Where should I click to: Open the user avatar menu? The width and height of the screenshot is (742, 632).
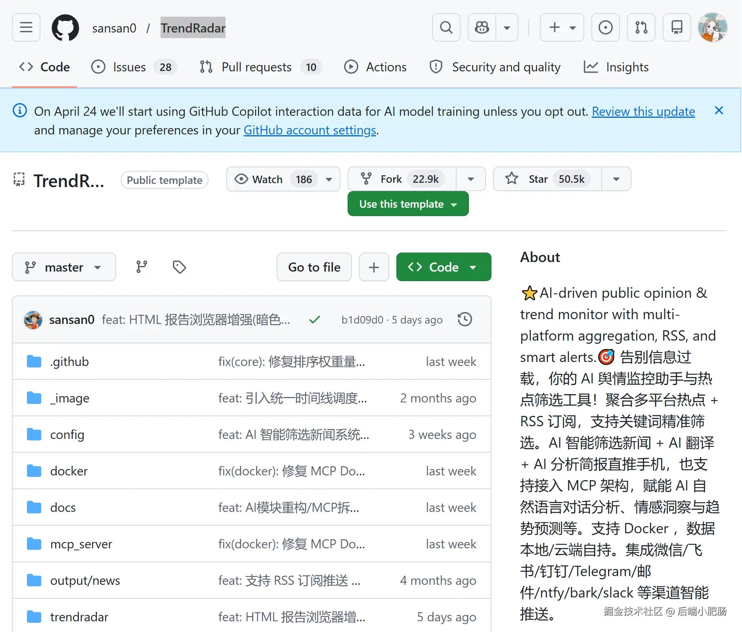713,27
